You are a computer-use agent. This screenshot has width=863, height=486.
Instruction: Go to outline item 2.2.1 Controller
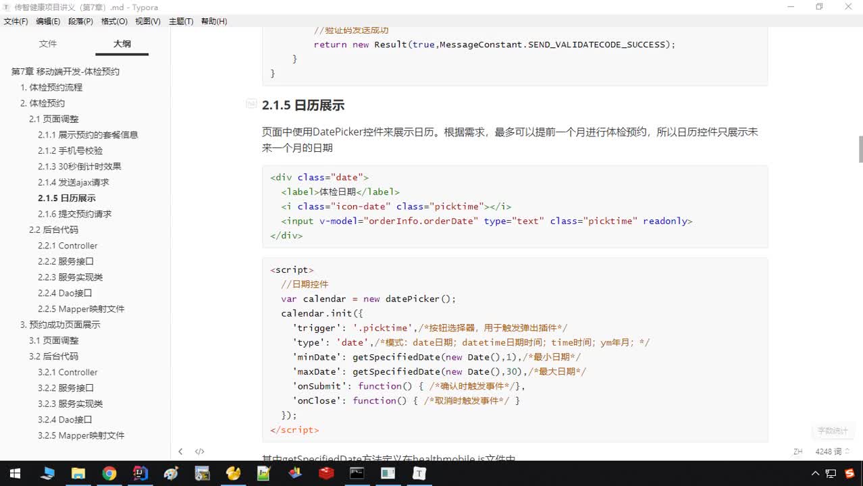pos(68,246)
